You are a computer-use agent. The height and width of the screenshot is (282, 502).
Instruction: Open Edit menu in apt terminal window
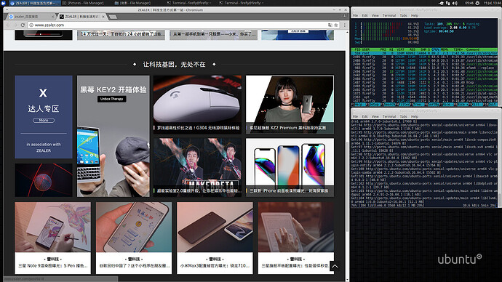tap(365, 116)
